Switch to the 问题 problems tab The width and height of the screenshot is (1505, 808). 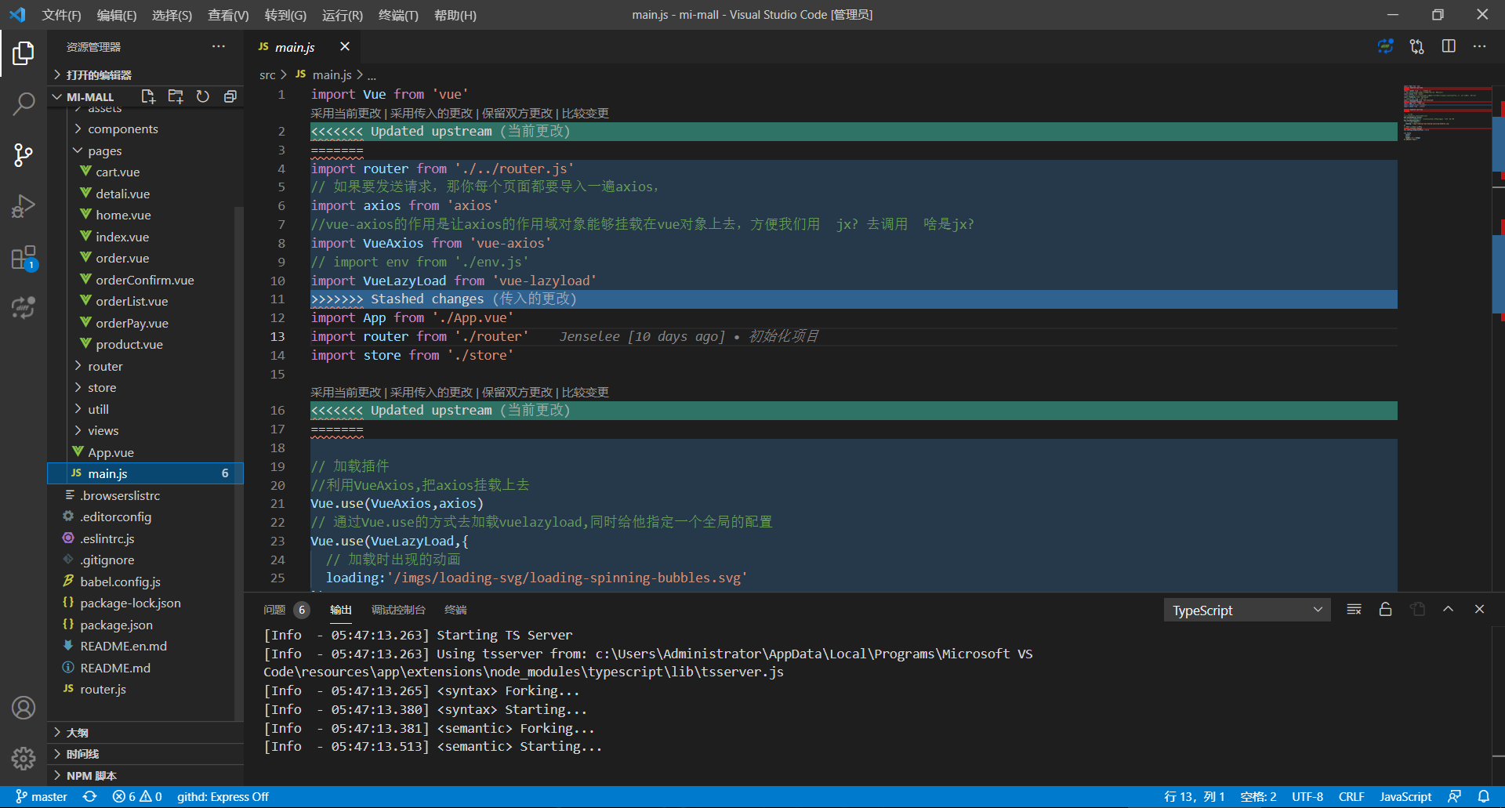pyautogui.click(x=286, y=610)
